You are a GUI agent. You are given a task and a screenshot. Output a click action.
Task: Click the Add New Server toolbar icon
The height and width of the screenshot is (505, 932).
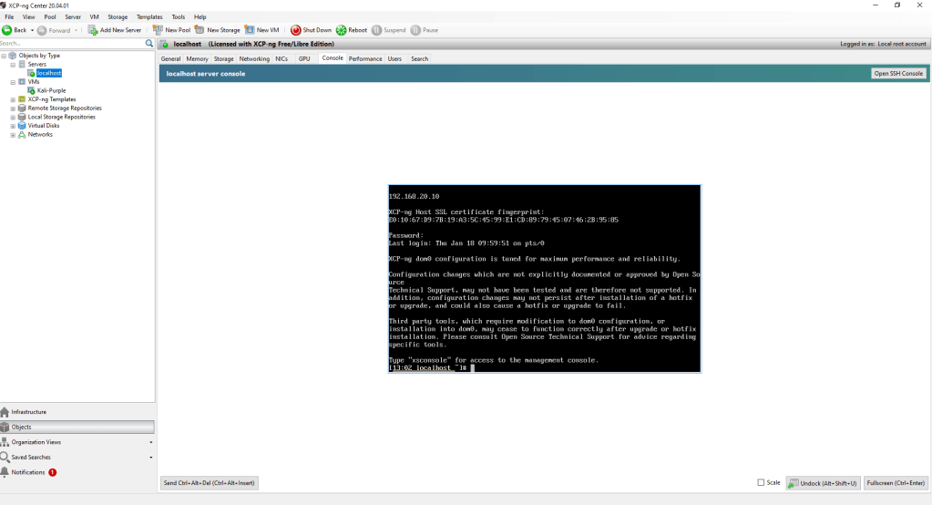93,30
